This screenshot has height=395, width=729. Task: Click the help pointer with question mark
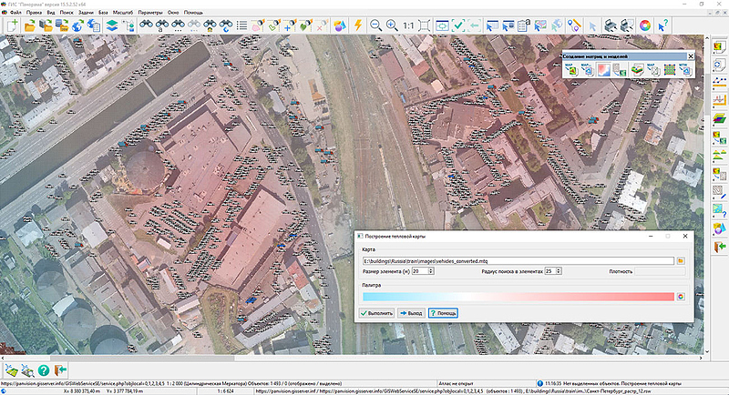point(662,26)
